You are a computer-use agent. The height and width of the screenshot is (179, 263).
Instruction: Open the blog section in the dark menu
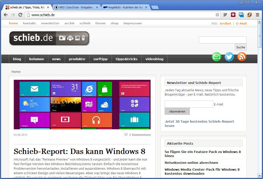(17, 59)
